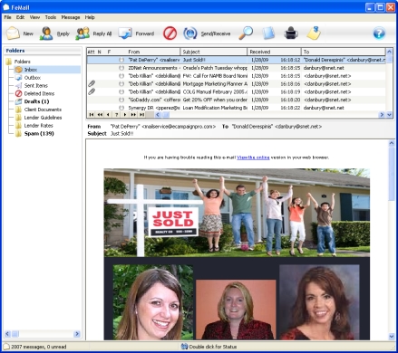Image resolution: width=398 pixels, height=353 pixels.
Task: Click the red Delete/block icon
Action: 170,33
